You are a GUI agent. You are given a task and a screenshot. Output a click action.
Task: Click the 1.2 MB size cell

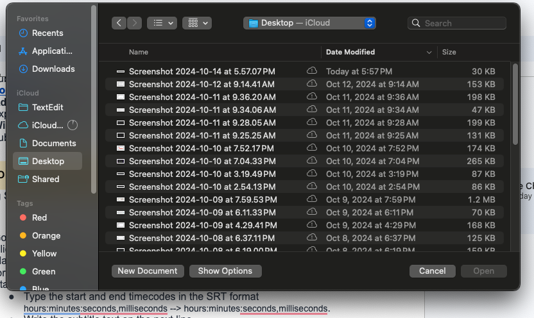[481, 199]
